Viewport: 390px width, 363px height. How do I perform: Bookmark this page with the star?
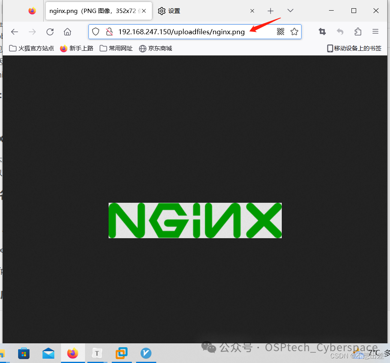[x=294, y=31]
